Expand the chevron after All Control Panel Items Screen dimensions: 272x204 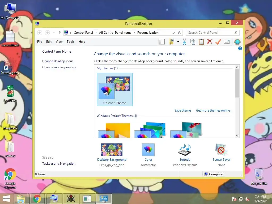134,33
